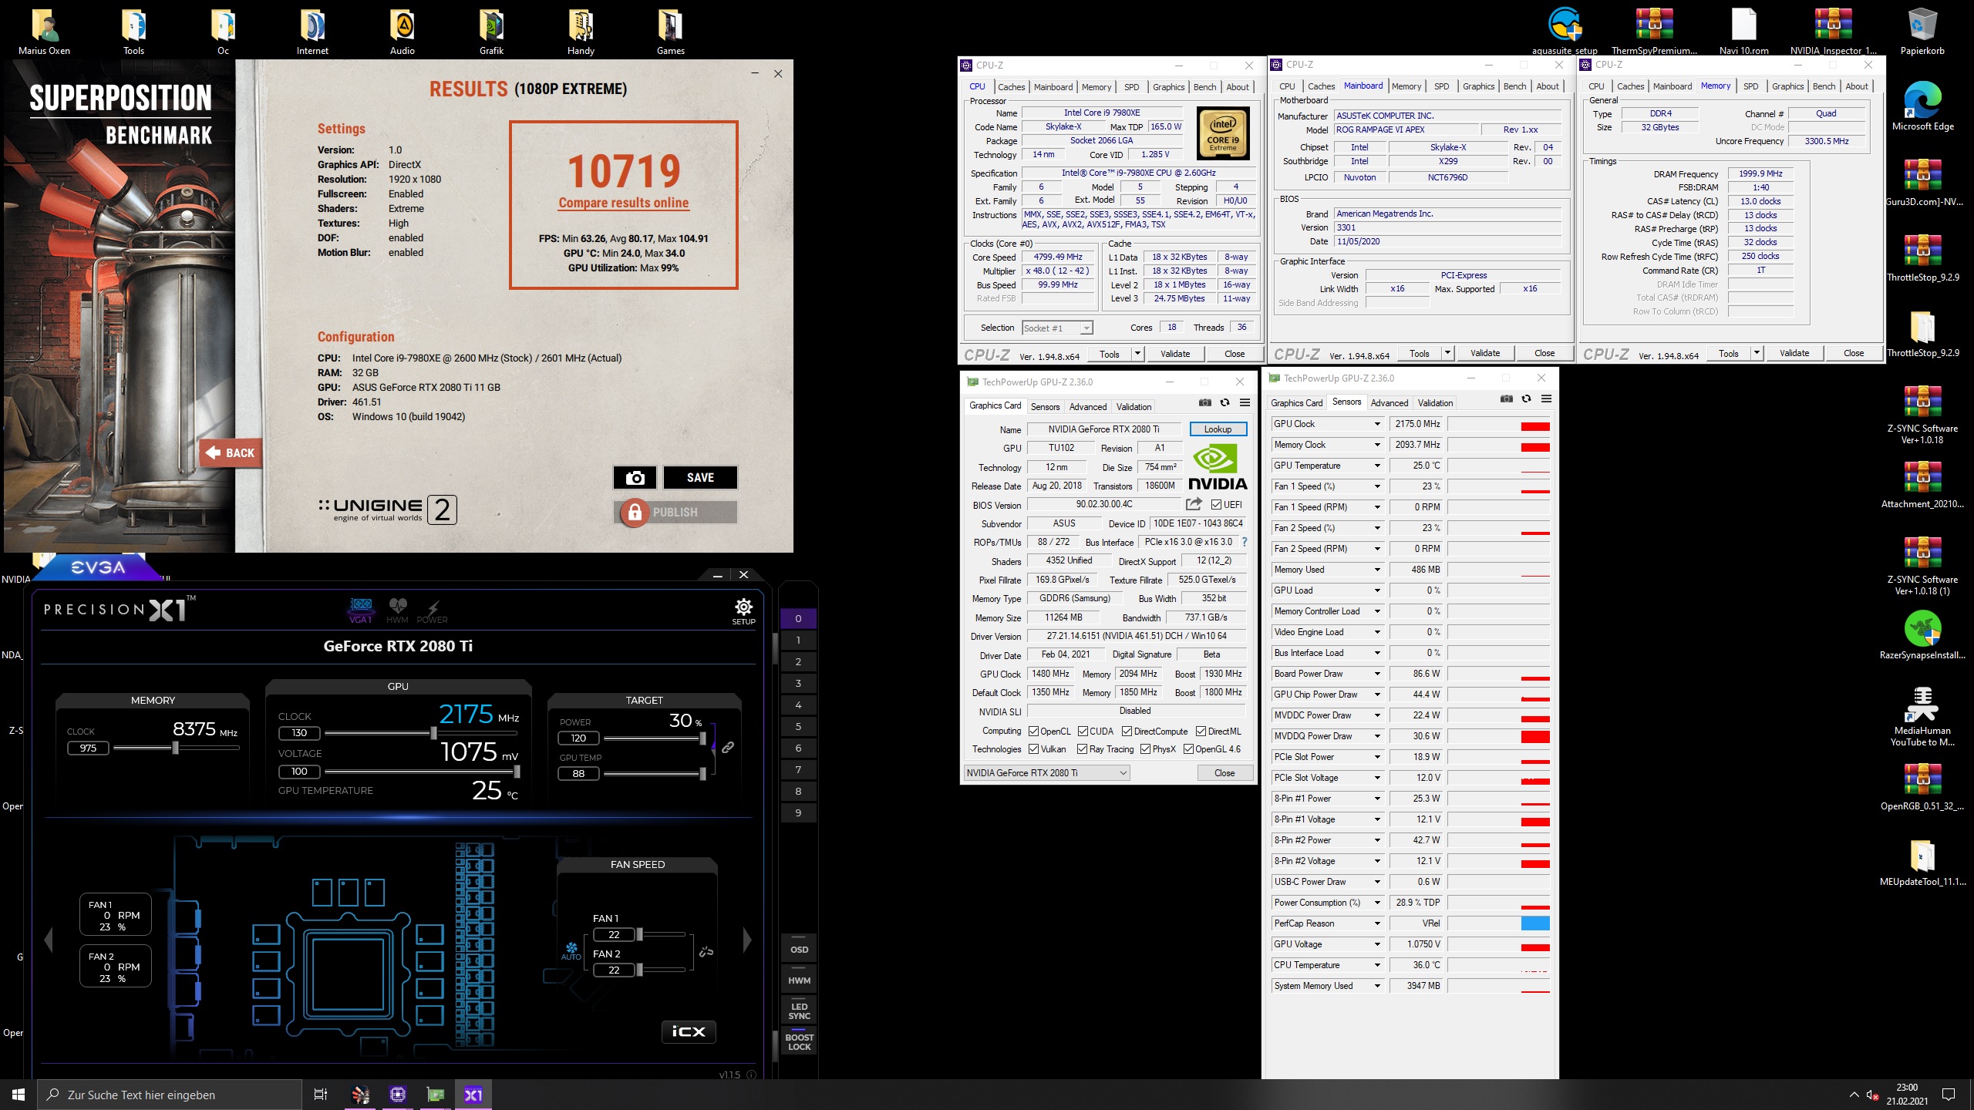Toggle OpenCL checkbox in GPU-Z
This screenshot has height=1110, width=1974.
click(1033, 732)
